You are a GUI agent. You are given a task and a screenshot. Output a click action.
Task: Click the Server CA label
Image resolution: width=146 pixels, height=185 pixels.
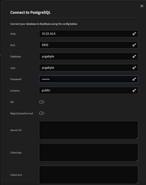[x=16, y=130]
